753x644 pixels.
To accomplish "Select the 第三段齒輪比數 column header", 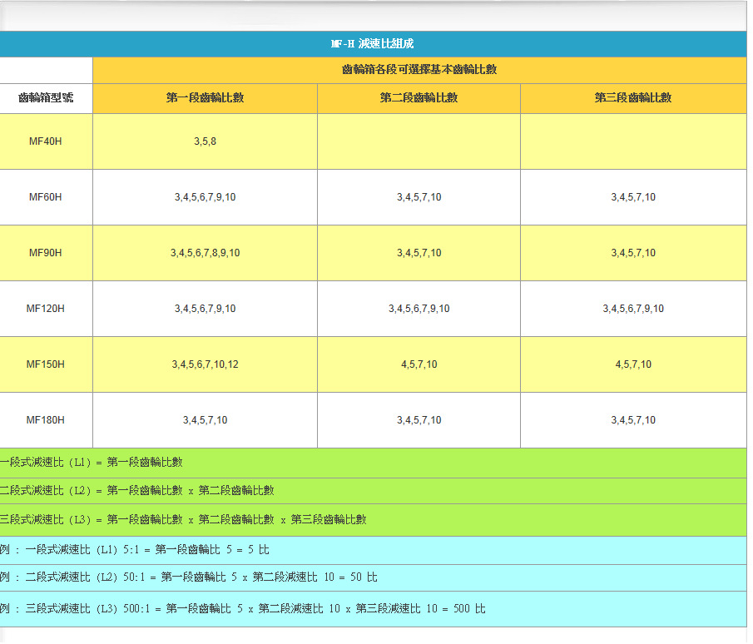I will tap(632, 98).
